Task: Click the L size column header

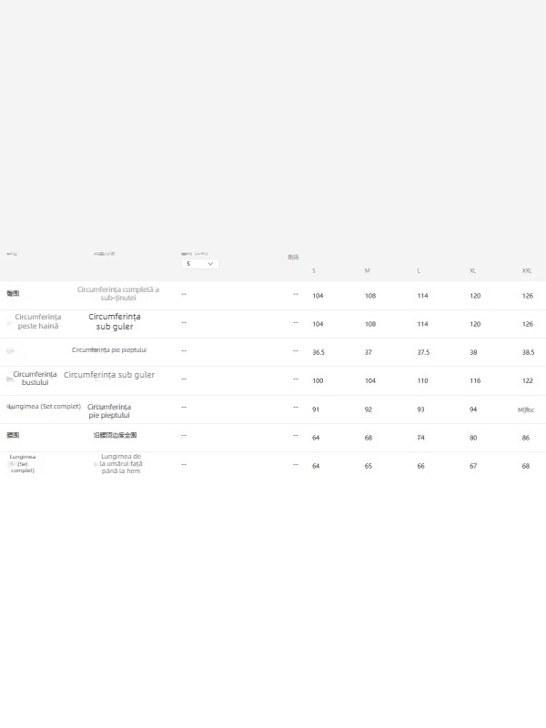Action: click(419, 271)
